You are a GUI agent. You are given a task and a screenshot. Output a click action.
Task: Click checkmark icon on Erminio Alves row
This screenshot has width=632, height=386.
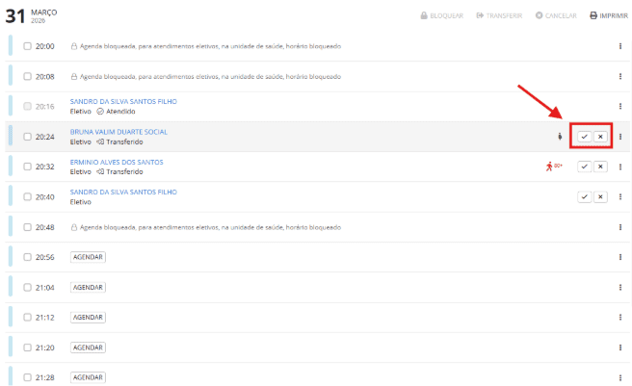coord(584,167)
